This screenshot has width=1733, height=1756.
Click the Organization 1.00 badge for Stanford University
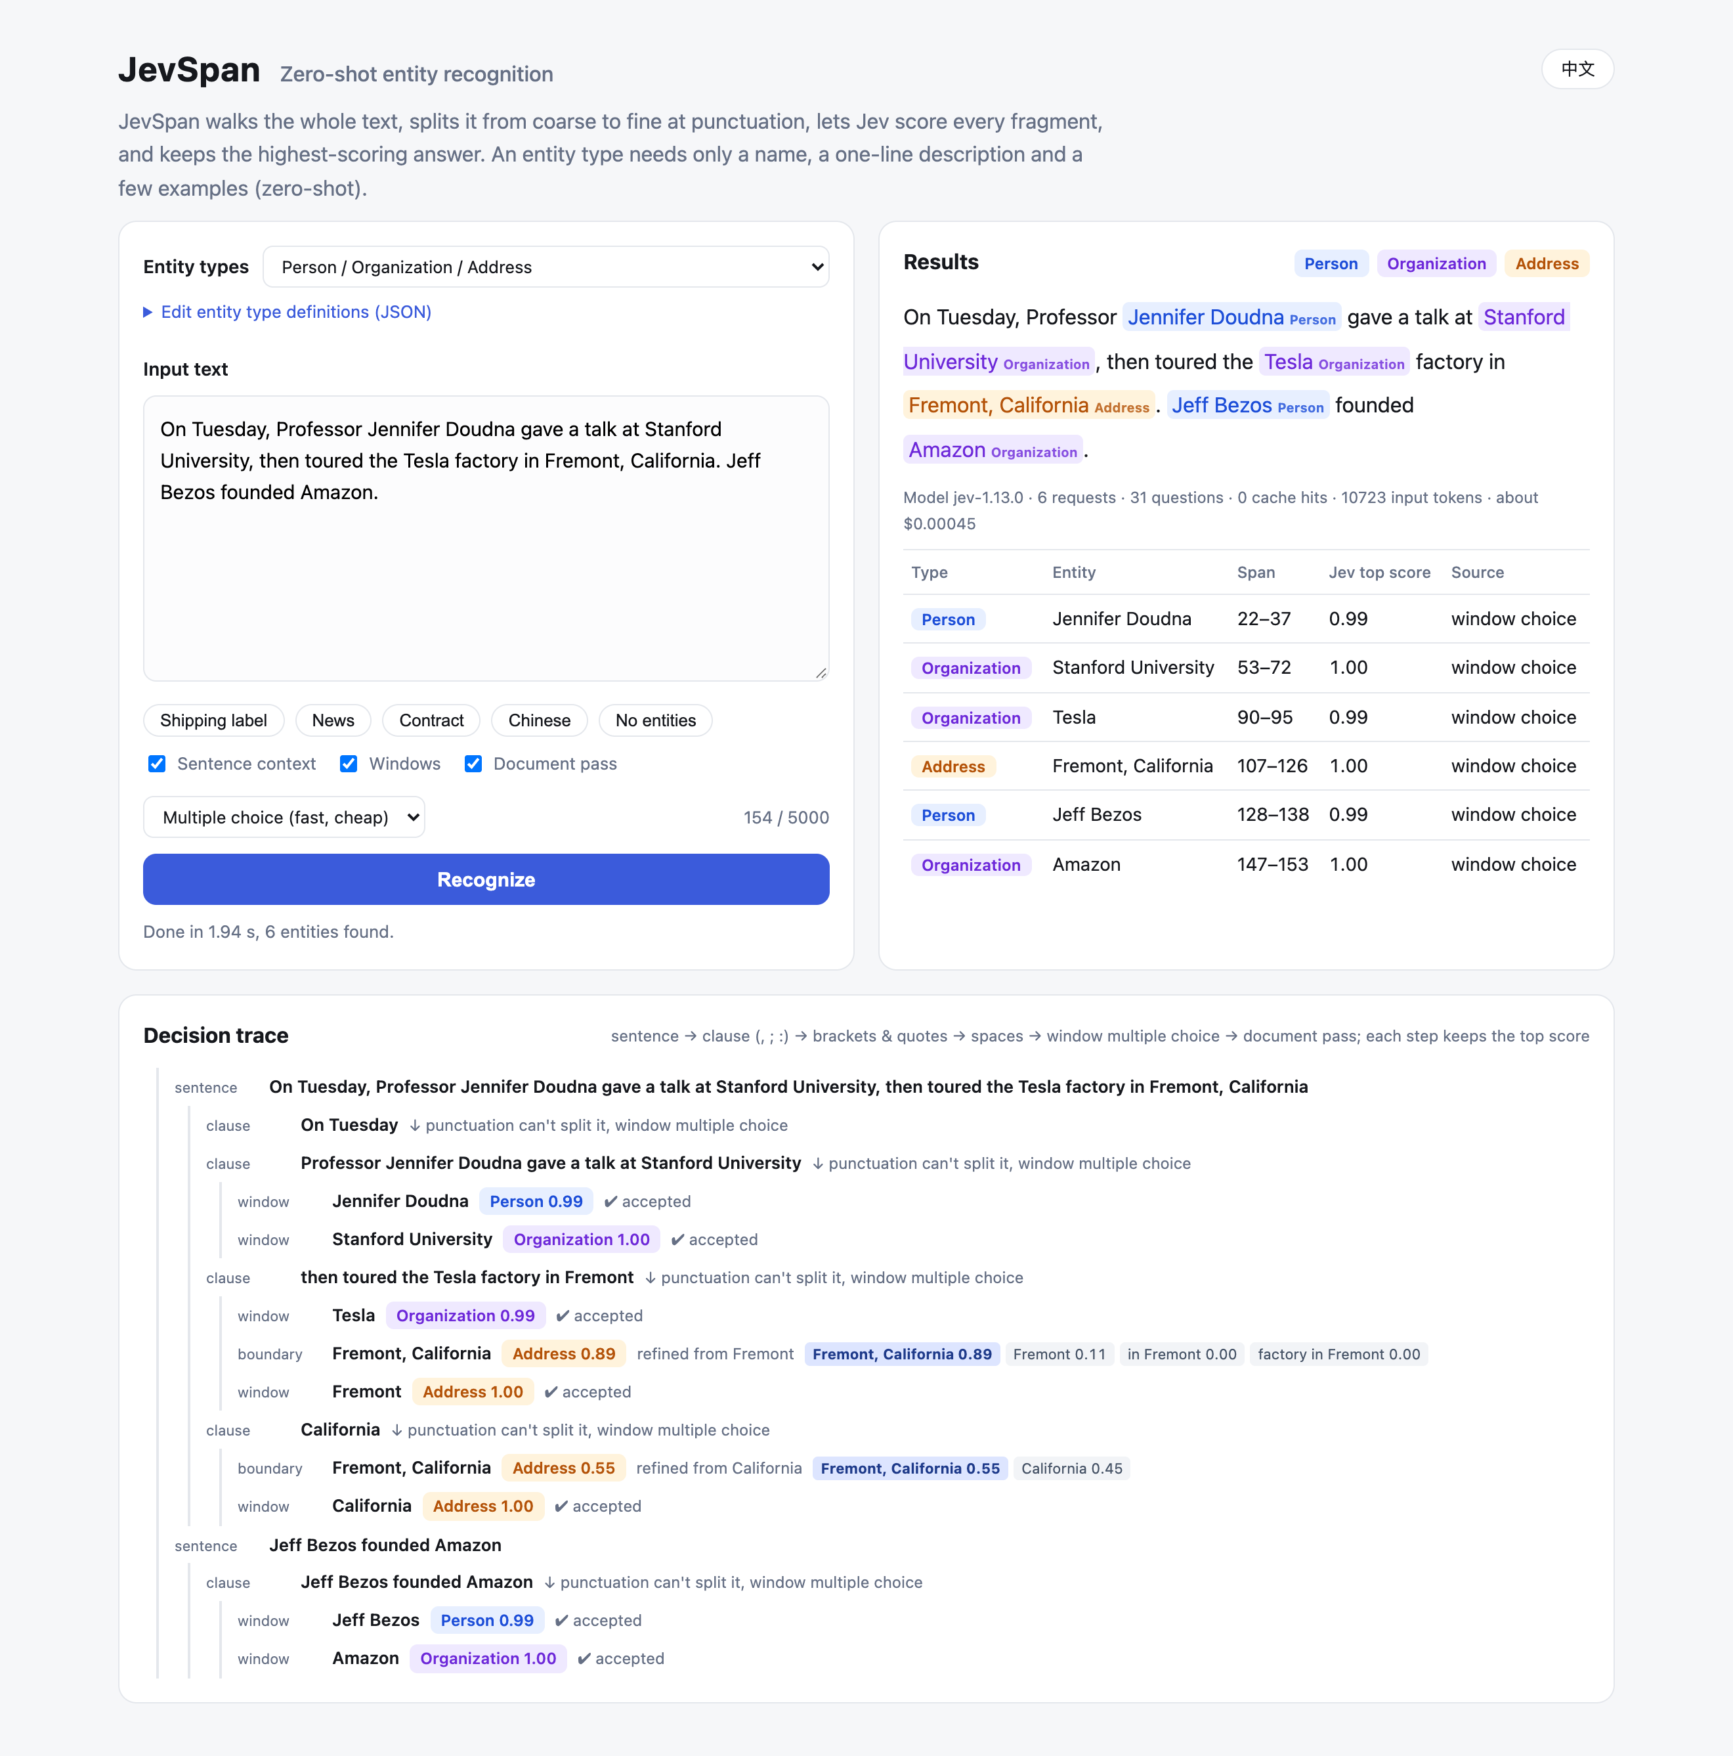pos(582,1239)
